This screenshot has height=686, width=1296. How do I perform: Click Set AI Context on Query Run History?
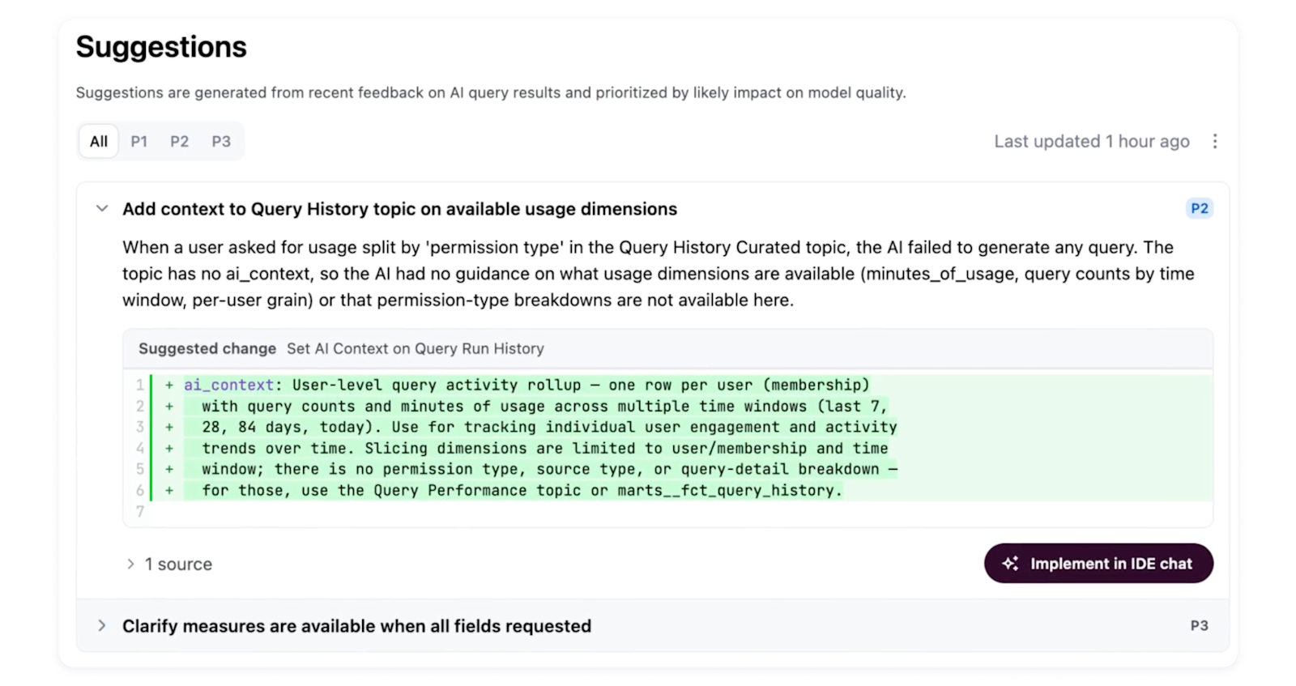tap(416, 348)
